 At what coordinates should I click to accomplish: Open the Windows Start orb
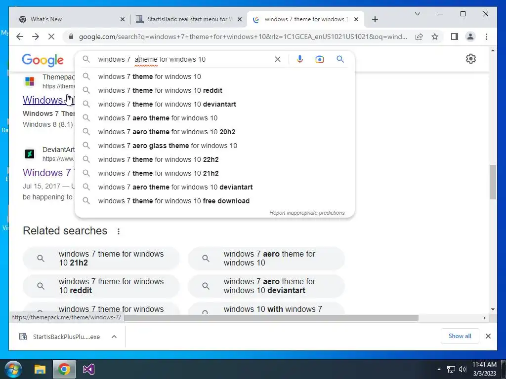pos(13,369)
